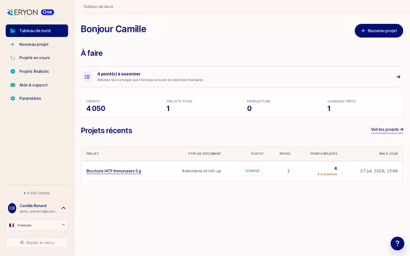Open Aide & support page
This screenshot has height=256, width=410.
coord(37,85)
